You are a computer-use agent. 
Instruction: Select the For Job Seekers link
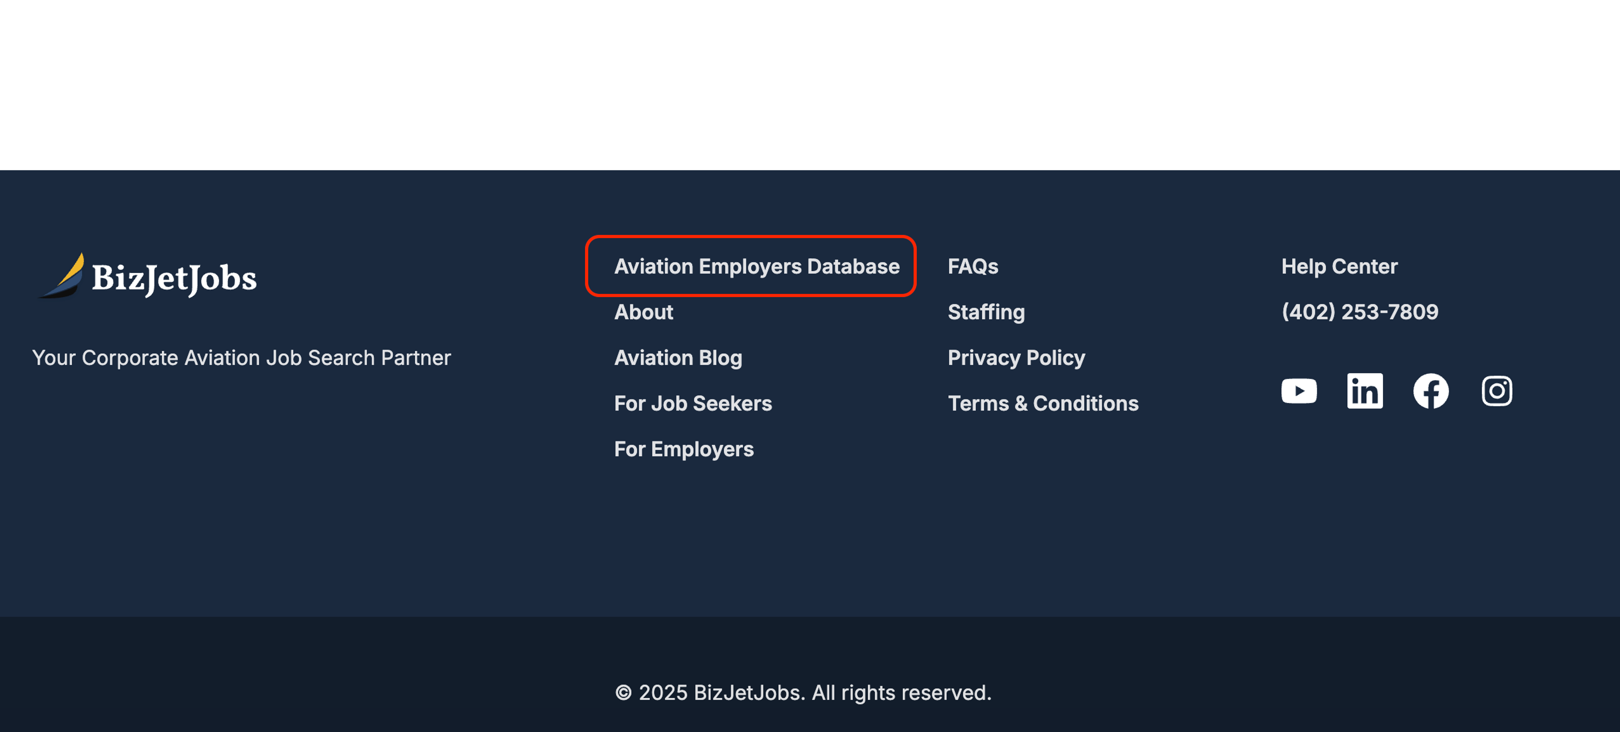tap(692, 403)
